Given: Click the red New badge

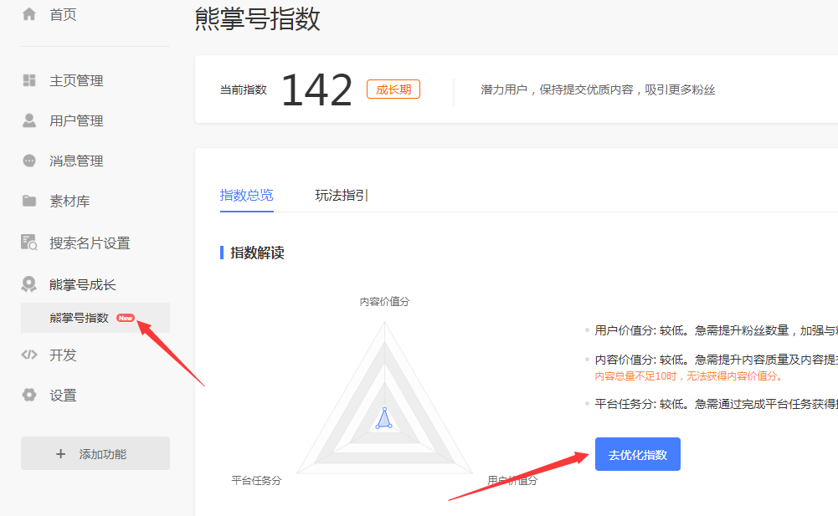Looking at the screenshot, I should tap(126, 318).
